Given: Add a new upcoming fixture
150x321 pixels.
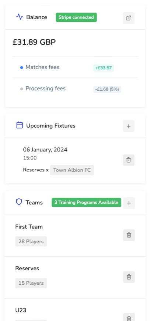Looking at the screenshot, I should click(129, 126).
